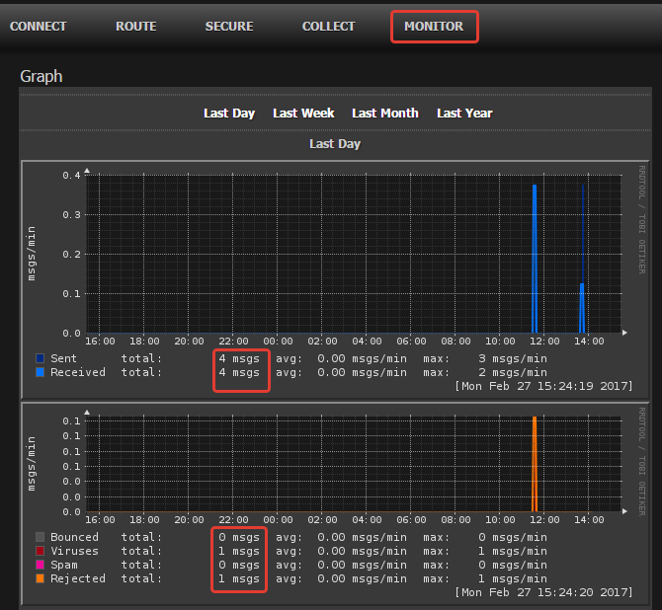Click the Viruses dark red legend swatch
662x610 pixels.
tap(41, 551)
